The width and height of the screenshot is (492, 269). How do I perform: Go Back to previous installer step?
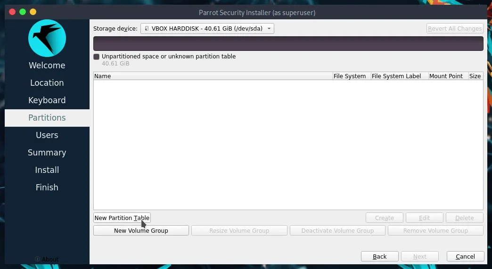pos(380,256)
